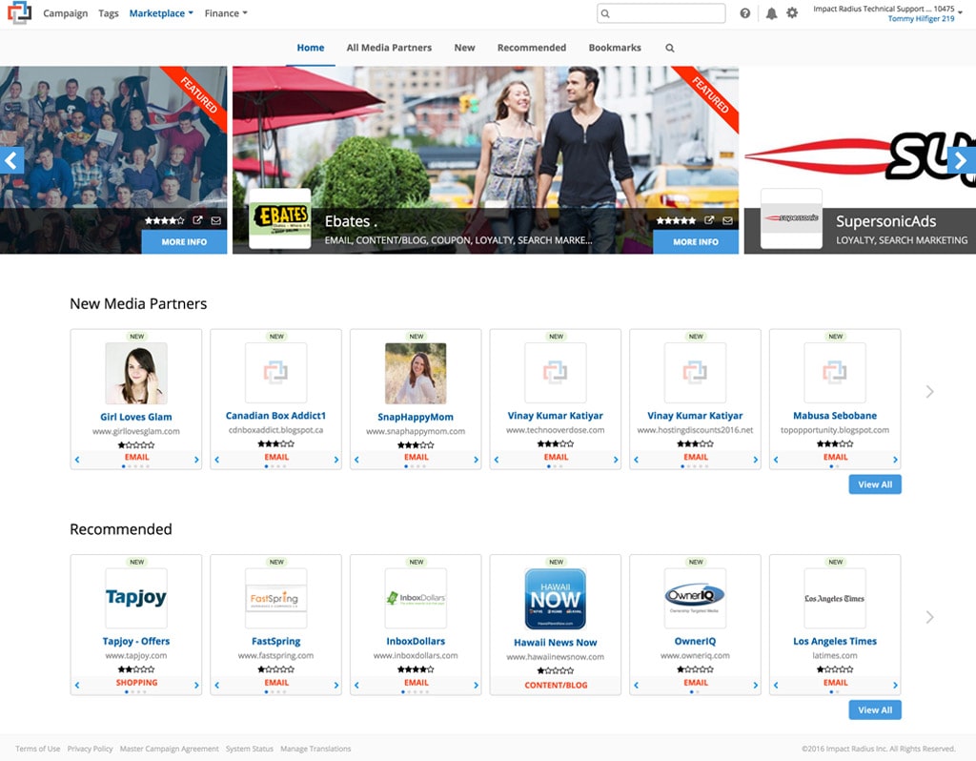Open the Bookmarks tab
The image size is (976, 761).
point(615,48)
